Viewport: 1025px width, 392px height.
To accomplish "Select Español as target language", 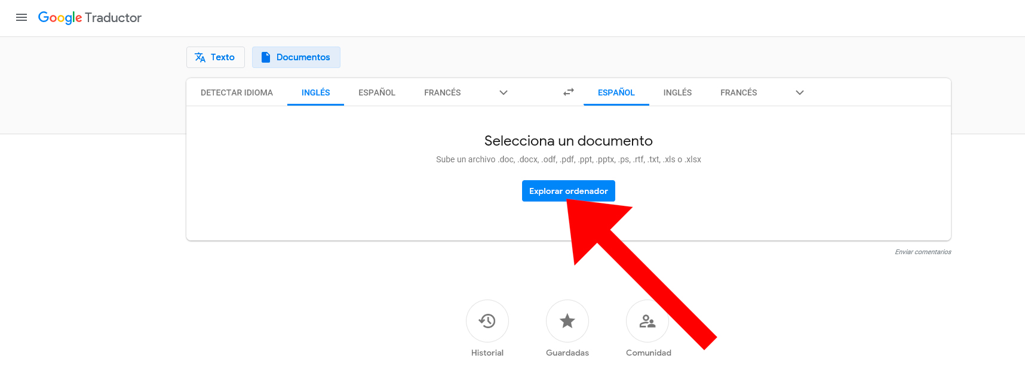I will click(616, 92).
